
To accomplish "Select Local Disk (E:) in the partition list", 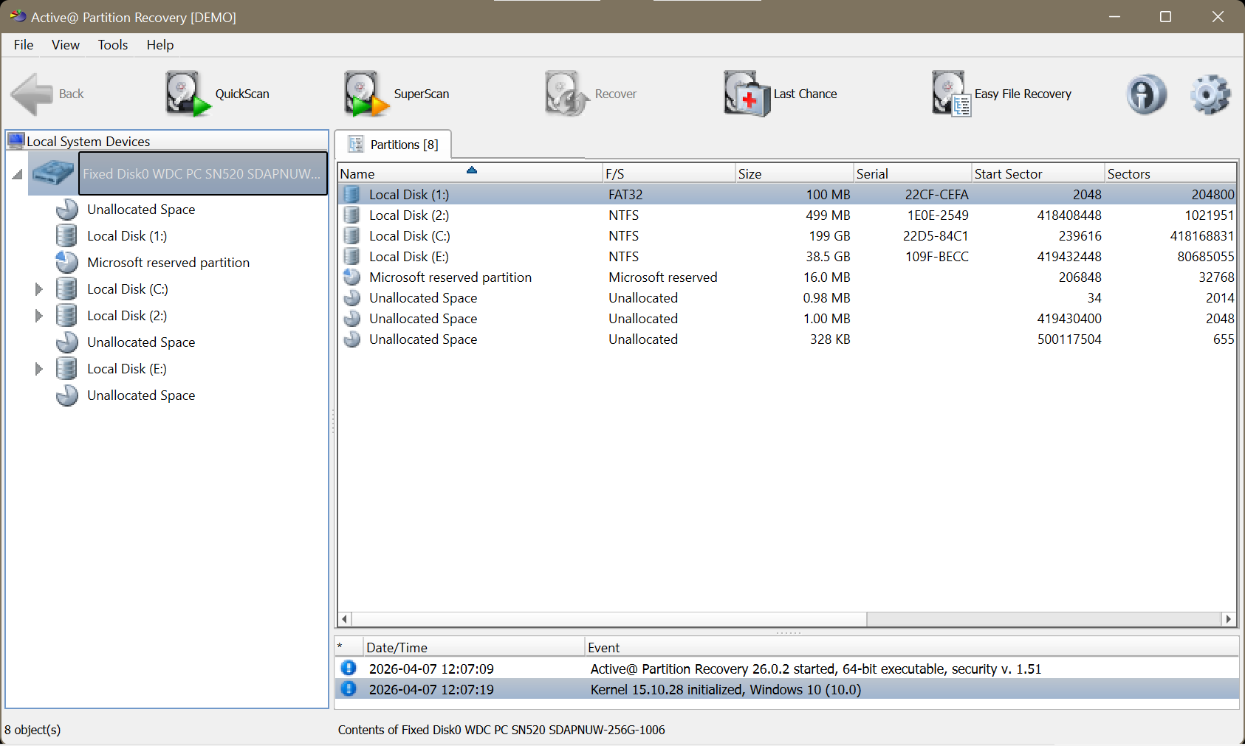I will tap(410, 256).
